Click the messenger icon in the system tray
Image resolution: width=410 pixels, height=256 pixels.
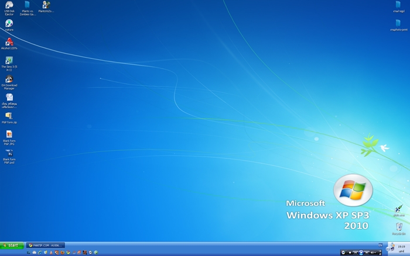point(393,245)
